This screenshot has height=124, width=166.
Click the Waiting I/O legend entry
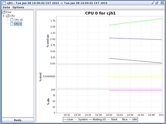(x=97, y=120)
